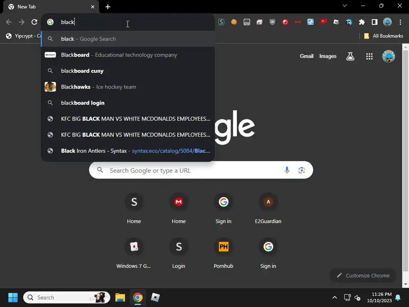Open the Extensions puzzle-piece menu
Viewport: 409px width, 307px height.
pyautogui.click(x=362, y=22)
